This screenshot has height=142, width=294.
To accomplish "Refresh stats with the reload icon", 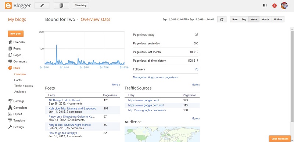I will coord(222,19).
